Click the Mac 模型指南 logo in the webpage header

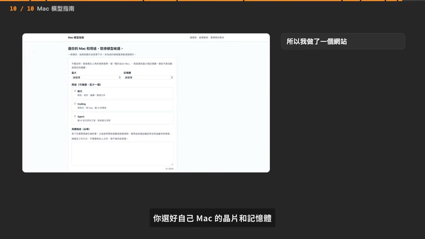76,38
